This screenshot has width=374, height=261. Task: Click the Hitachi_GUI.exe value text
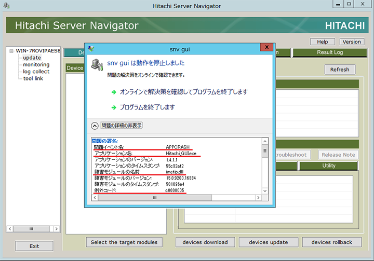click(181, 153)
